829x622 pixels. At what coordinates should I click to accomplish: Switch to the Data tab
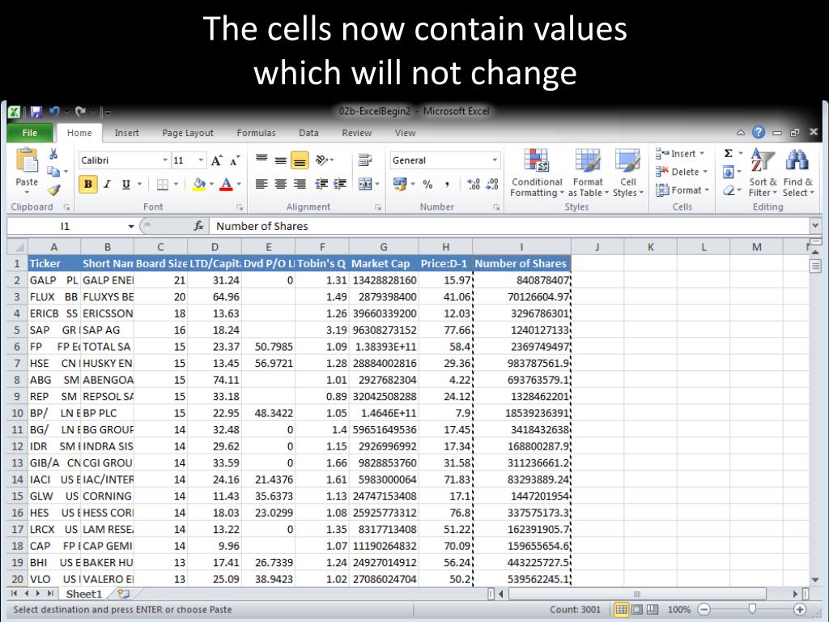point(308,133)
